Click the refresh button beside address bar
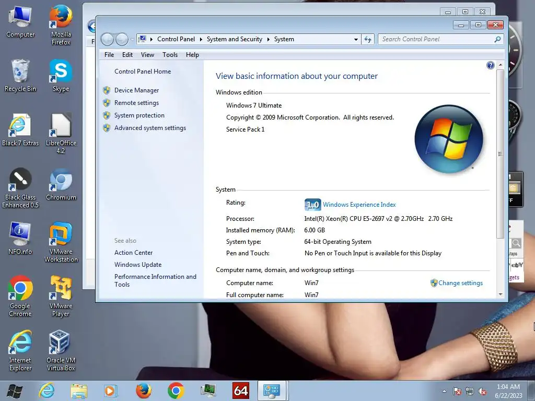This screenshot has height=401, width=535. 368,39
